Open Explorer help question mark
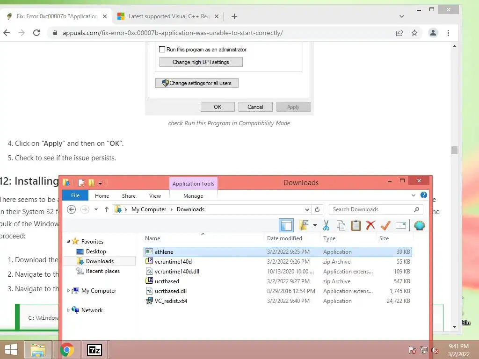Viewport: 479px width, 359px height. click(x=423, y=195)
